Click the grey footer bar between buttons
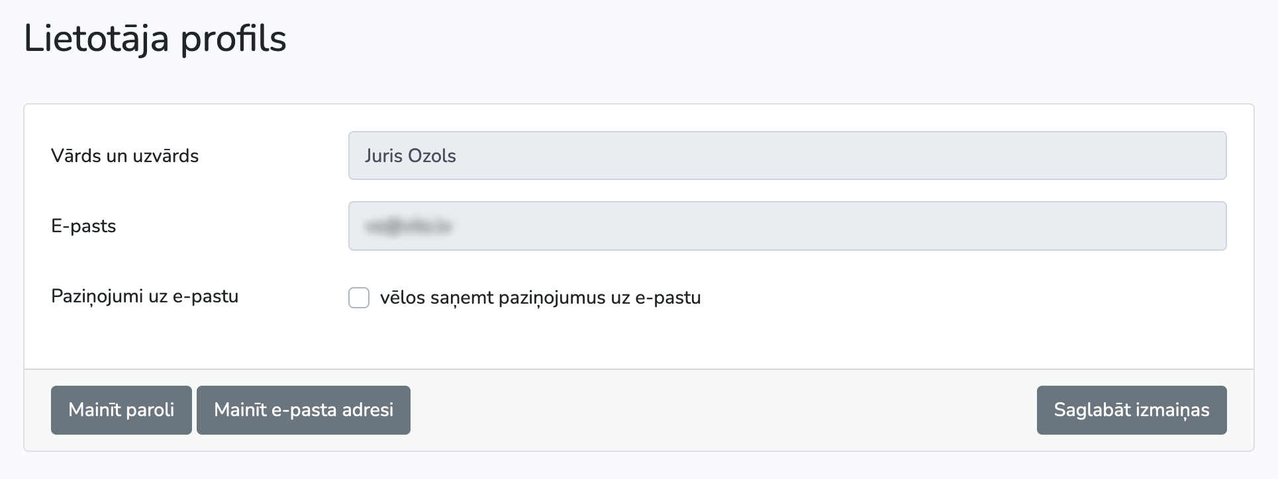This screenshot has width=1278, height=479. coord(723,410)
